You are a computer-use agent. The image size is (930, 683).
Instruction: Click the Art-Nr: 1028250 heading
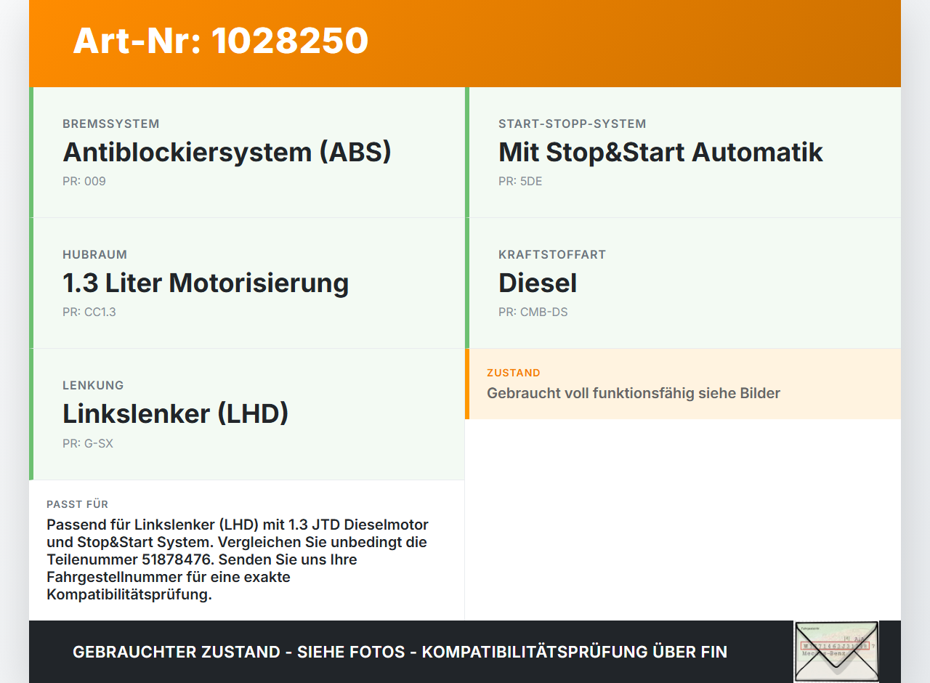tap(221, 41)
